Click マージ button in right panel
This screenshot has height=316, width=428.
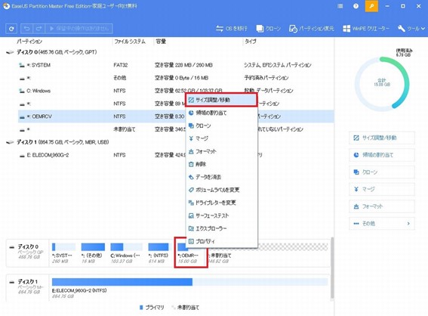click(382, 189)
